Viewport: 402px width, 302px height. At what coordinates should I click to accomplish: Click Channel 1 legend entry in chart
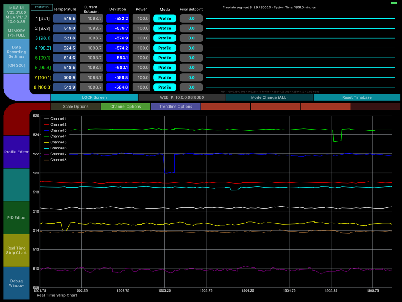click(x=55, y=119)
